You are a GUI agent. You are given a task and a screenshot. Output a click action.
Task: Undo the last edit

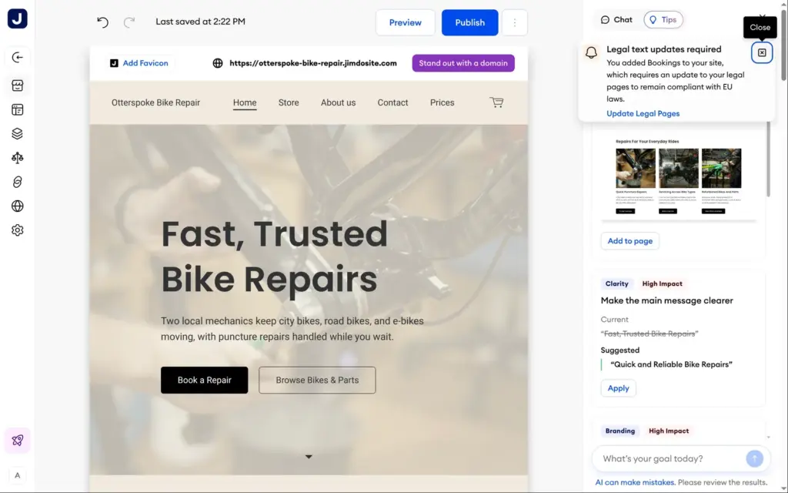click(x=102, y=22)
